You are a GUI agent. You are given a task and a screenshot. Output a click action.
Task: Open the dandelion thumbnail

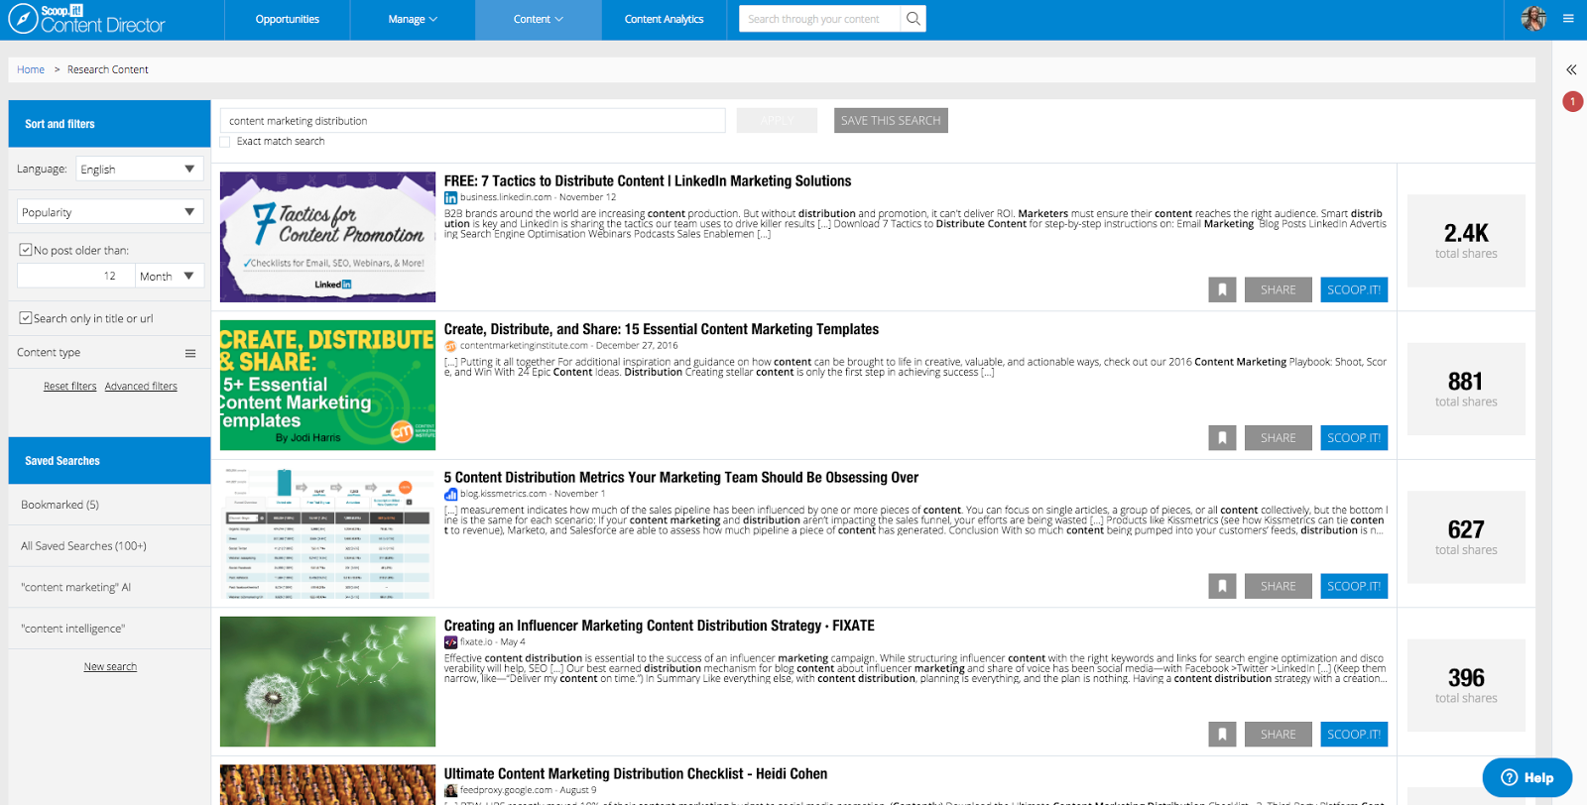pos(327,681)
